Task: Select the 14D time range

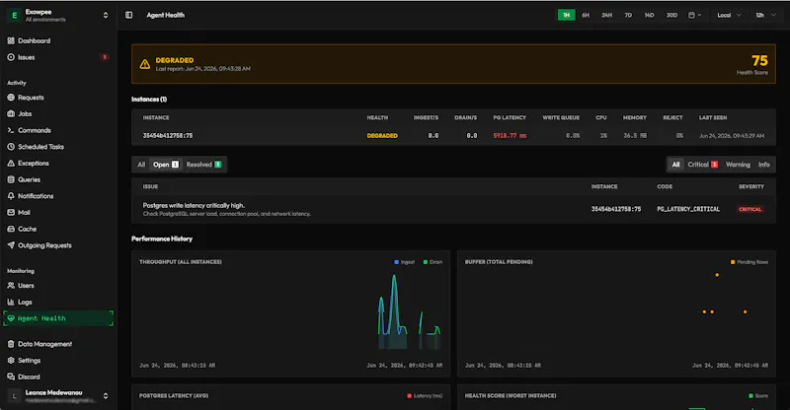Action: pos(649,15)
